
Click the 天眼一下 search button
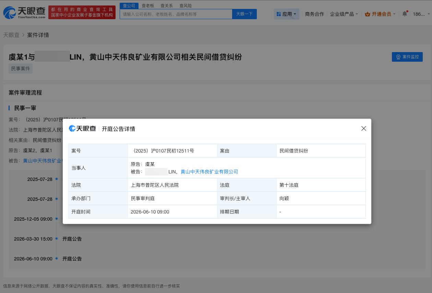coord(244,14)
